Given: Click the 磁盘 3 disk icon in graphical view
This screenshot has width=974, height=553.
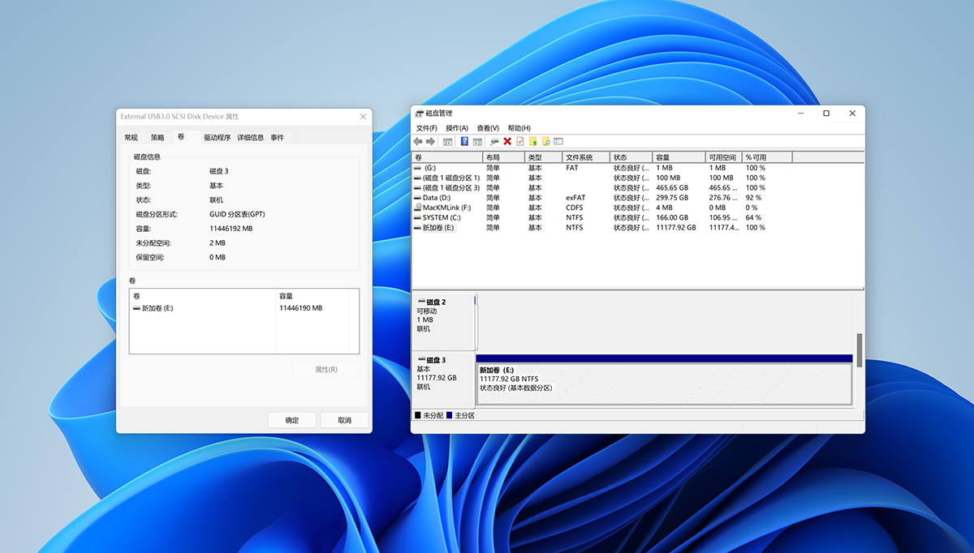Looking at the screenshot, I should (421, 360).
